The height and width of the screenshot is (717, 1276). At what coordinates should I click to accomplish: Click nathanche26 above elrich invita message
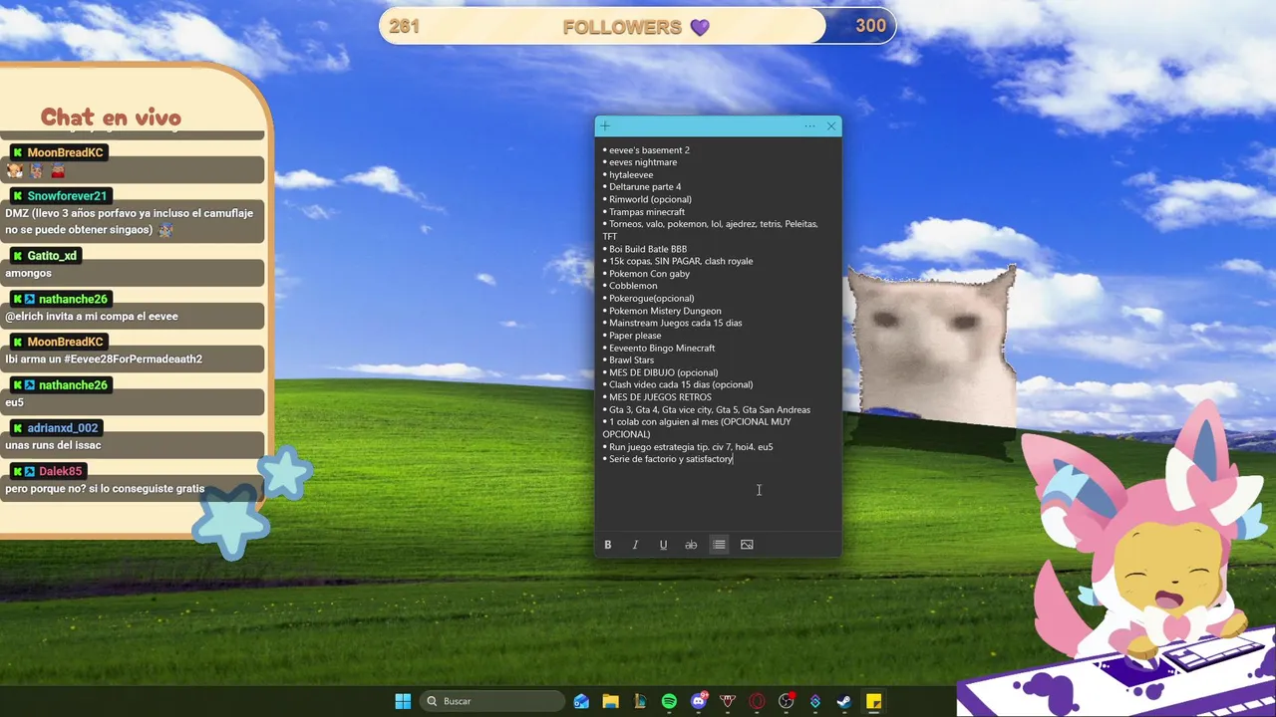[73, 299]
